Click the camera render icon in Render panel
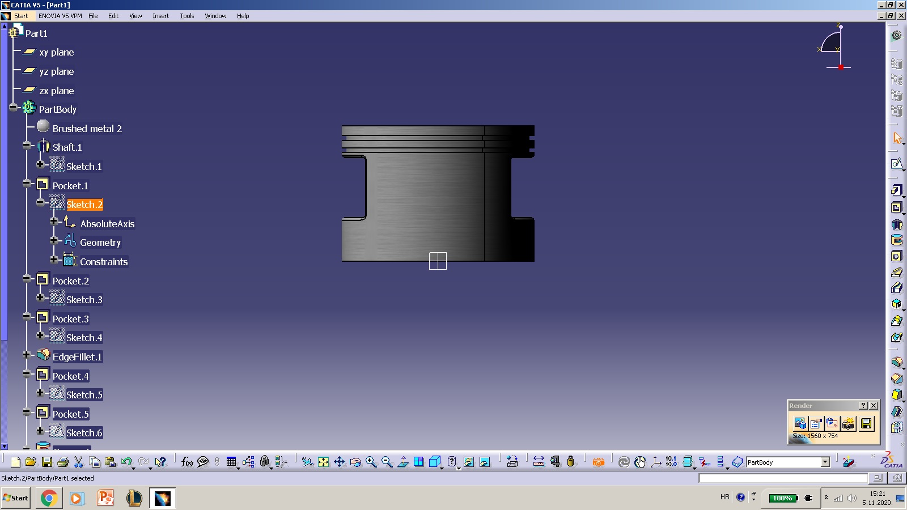The height and width of the screenshot is (510, 907). [848, 423]
